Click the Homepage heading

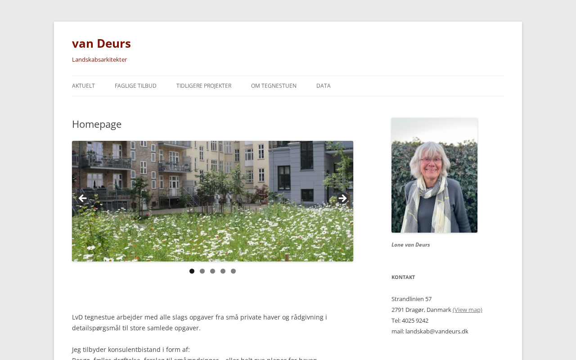click(x=97, y=124)
